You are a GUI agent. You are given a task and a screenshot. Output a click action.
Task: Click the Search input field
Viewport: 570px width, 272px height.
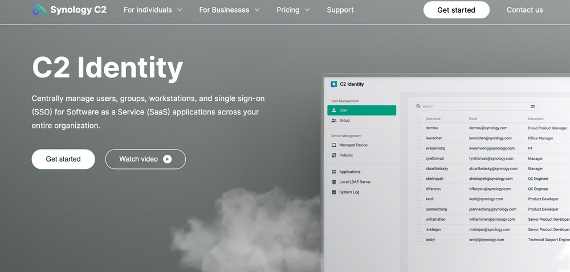[473, 106]
